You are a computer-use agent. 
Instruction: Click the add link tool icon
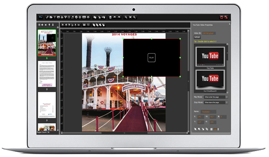47,17
